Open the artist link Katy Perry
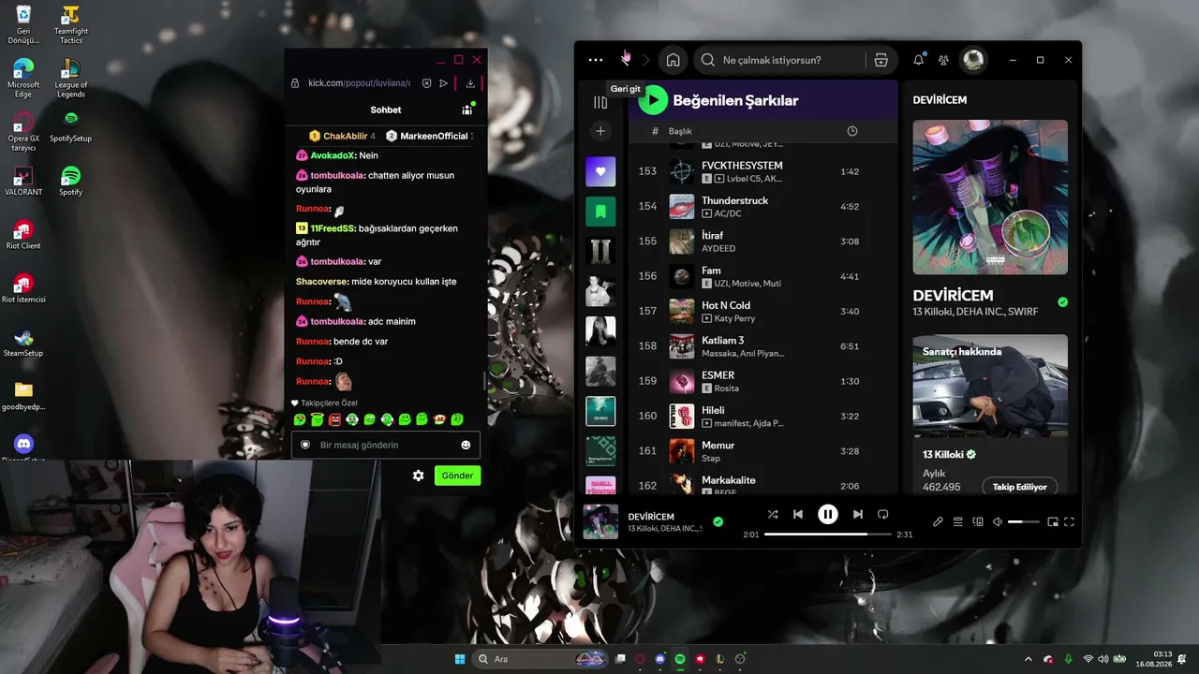Screen dimensions: 1199x674 coord(734,318)
